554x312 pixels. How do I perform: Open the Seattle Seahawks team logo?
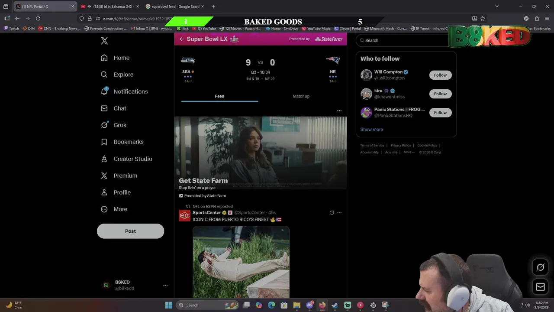188,61
